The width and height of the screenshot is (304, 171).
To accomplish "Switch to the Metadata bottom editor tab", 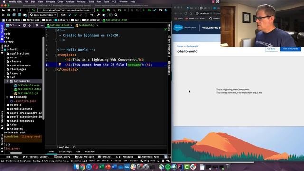I will coord(90,152).
